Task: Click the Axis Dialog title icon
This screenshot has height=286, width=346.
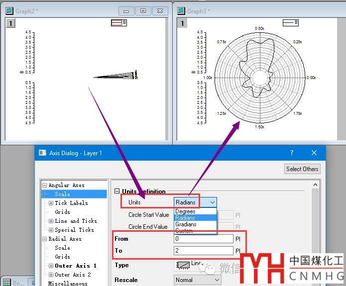Action: point(42,153)
